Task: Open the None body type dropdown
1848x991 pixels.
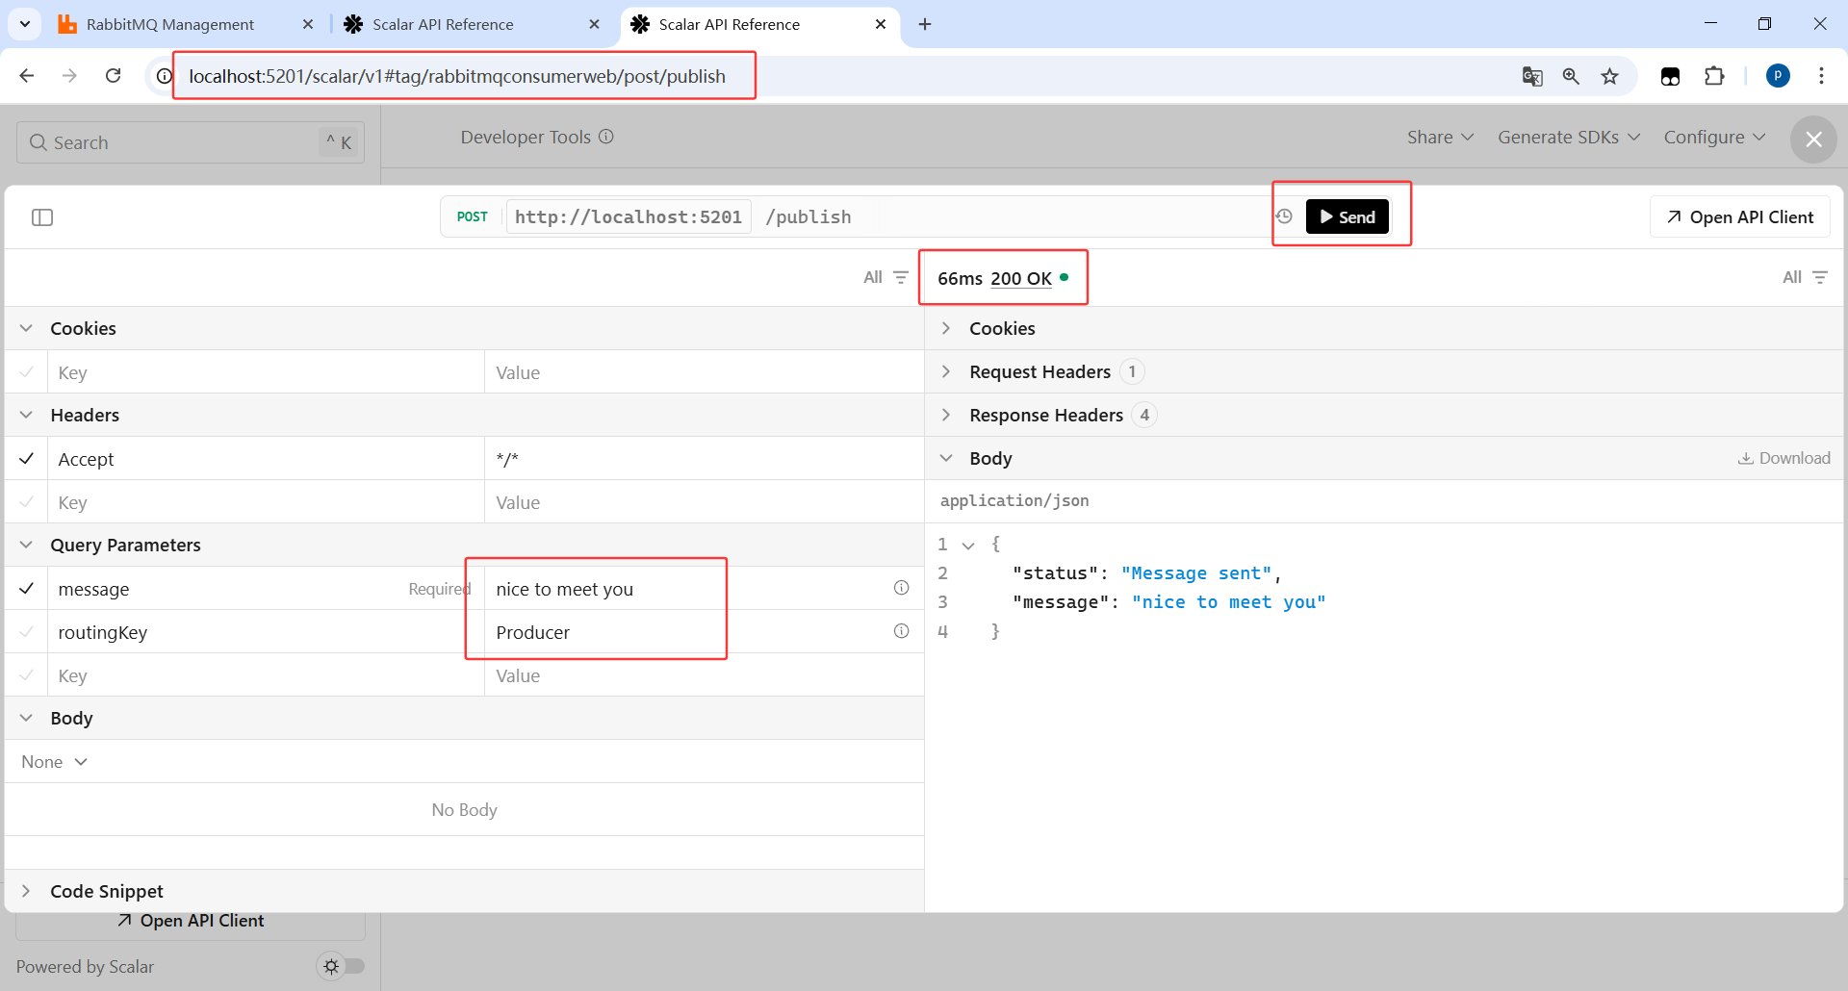Action: click(x=55, y=762)
